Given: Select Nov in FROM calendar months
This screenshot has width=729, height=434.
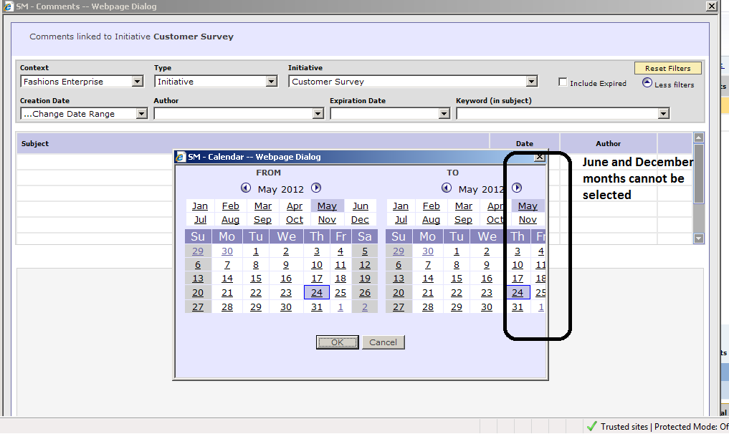Looking at the screenshot, I should coord(328,219).
